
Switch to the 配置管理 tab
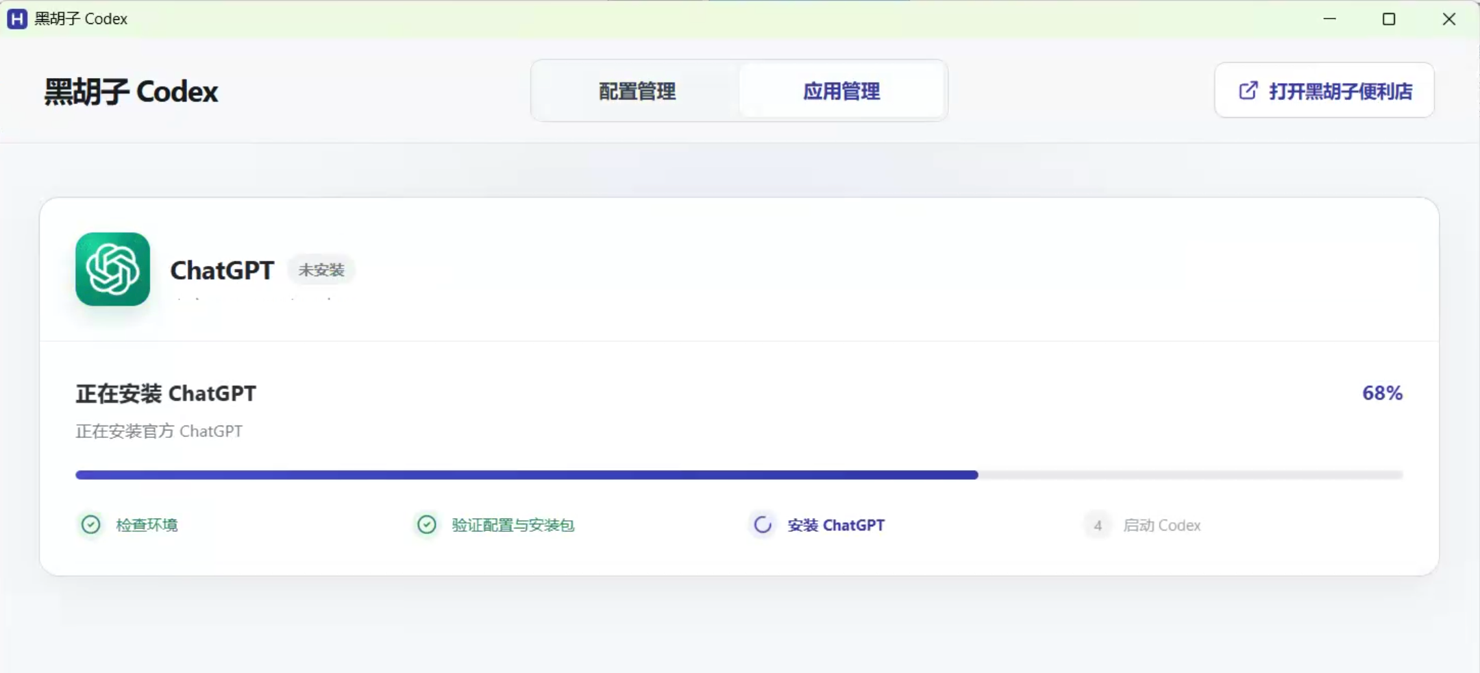[637, 91]
